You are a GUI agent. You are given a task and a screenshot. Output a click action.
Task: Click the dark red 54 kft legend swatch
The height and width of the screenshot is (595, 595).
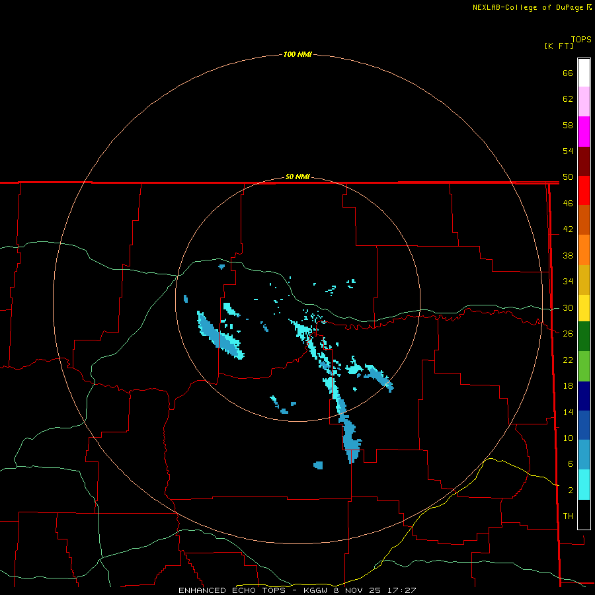click(x=584, y=162)
